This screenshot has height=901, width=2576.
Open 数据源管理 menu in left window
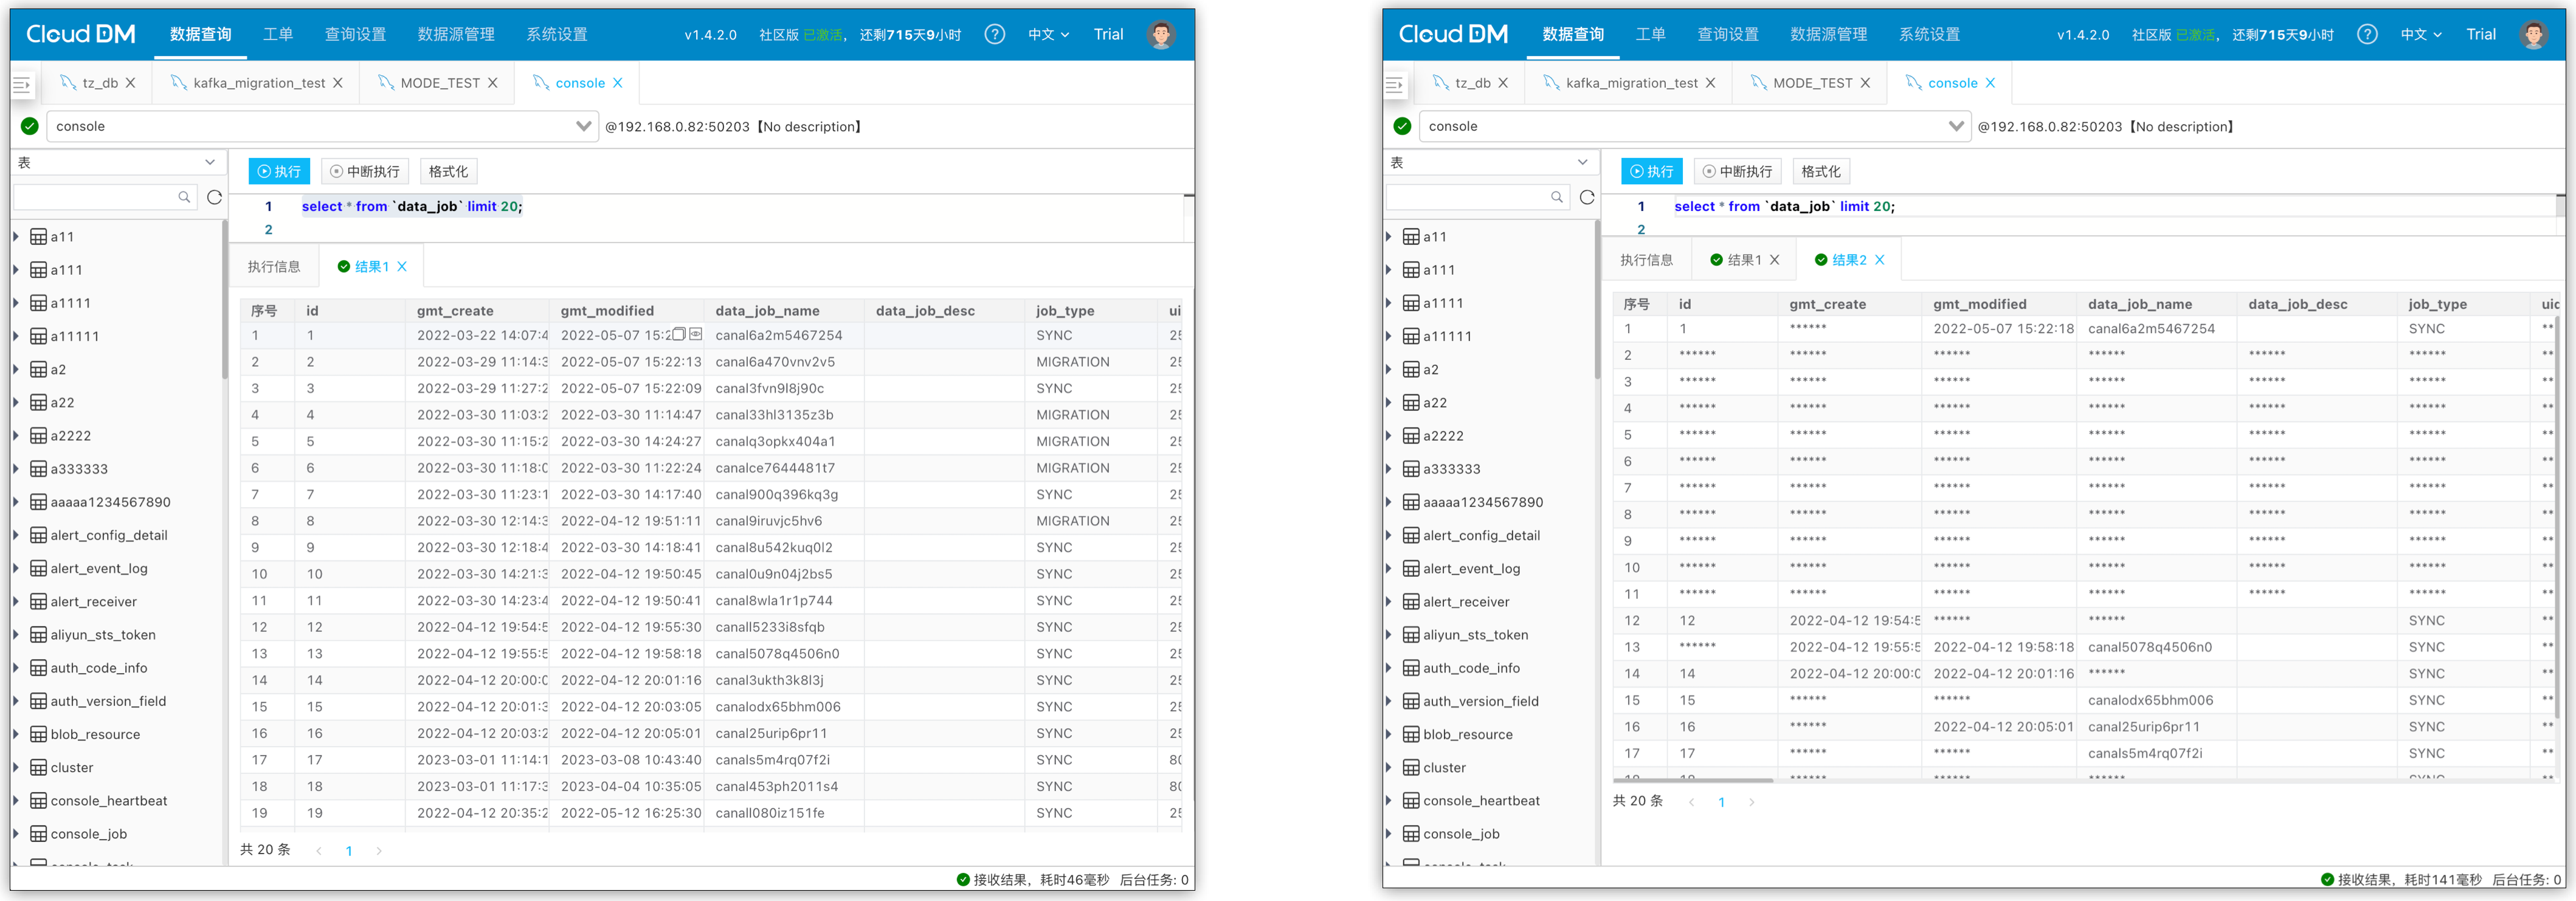(456, 34)
